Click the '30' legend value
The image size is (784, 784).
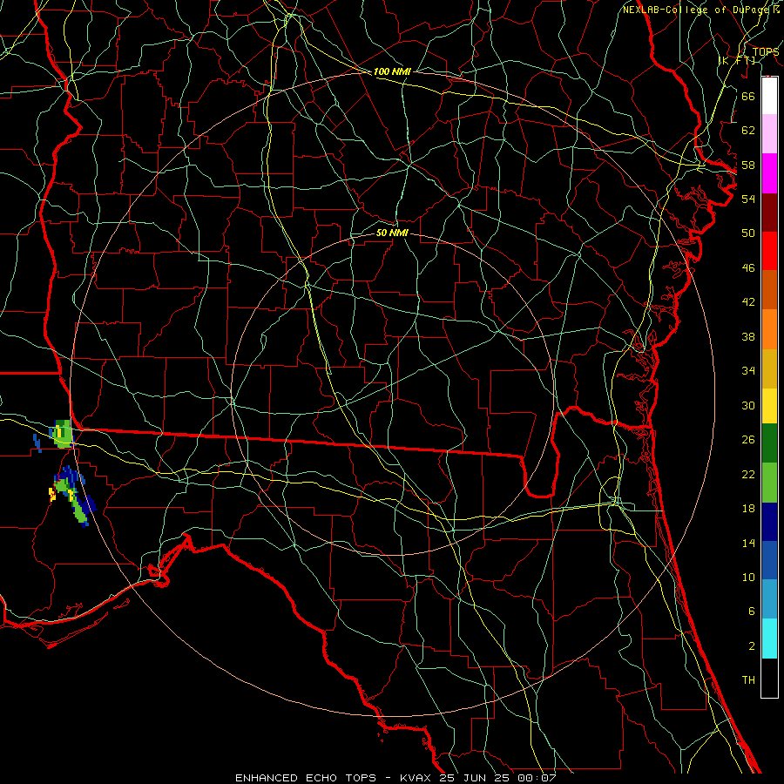tap(748, 405)
